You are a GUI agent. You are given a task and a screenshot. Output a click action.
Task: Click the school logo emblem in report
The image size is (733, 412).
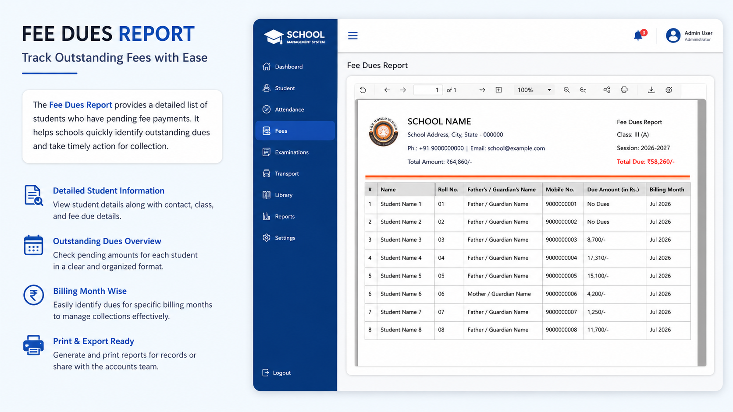[x=384, y=132]
